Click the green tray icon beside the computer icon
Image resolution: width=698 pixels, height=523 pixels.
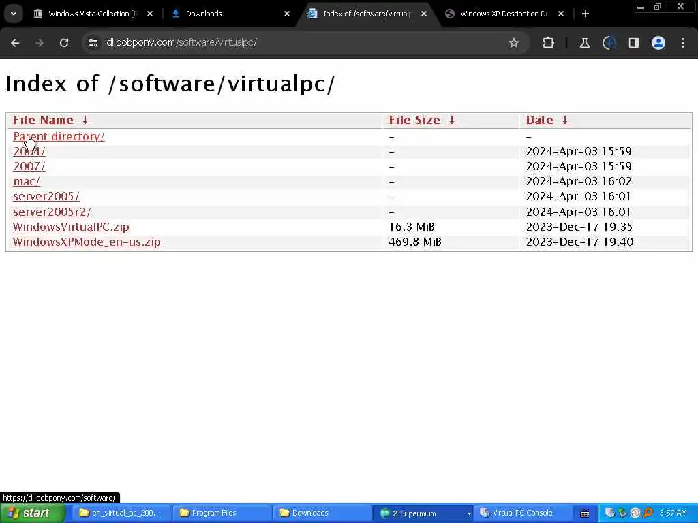622,513
